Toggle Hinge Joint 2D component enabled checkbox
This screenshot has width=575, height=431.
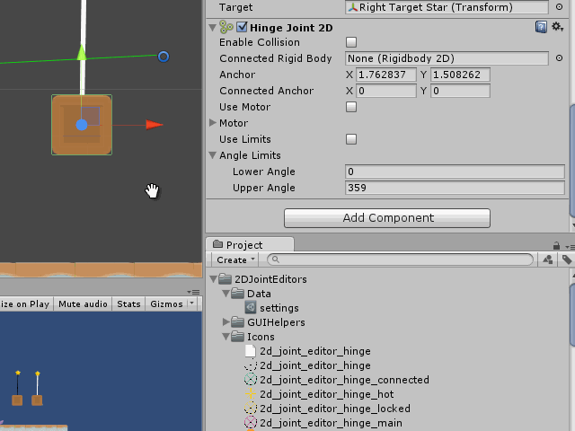242,27
